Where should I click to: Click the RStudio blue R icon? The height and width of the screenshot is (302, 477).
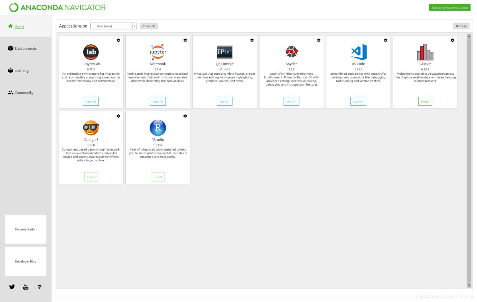coord(158,128)
